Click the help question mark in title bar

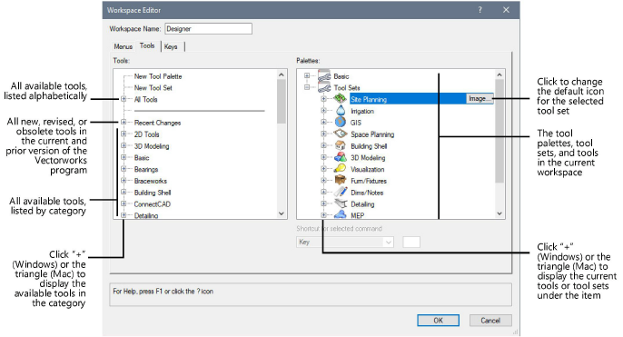(480, 10)
